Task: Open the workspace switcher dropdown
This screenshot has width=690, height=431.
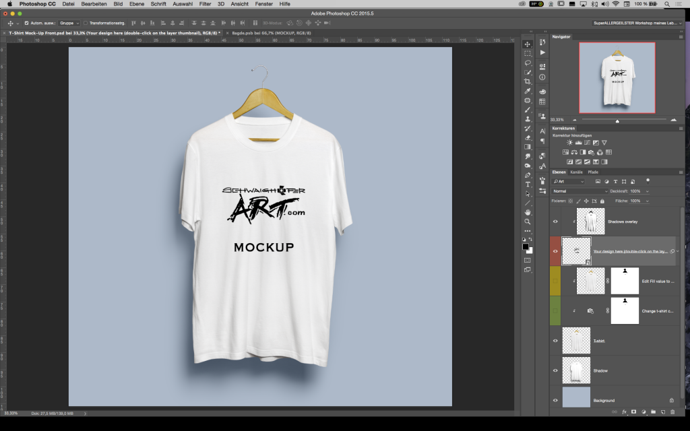Action: [637, 23]
